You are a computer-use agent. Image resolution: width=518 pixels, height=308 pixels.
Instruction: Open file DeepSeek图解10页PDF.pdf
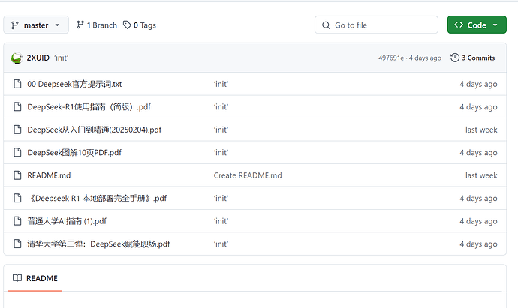(x=74, y=152)
